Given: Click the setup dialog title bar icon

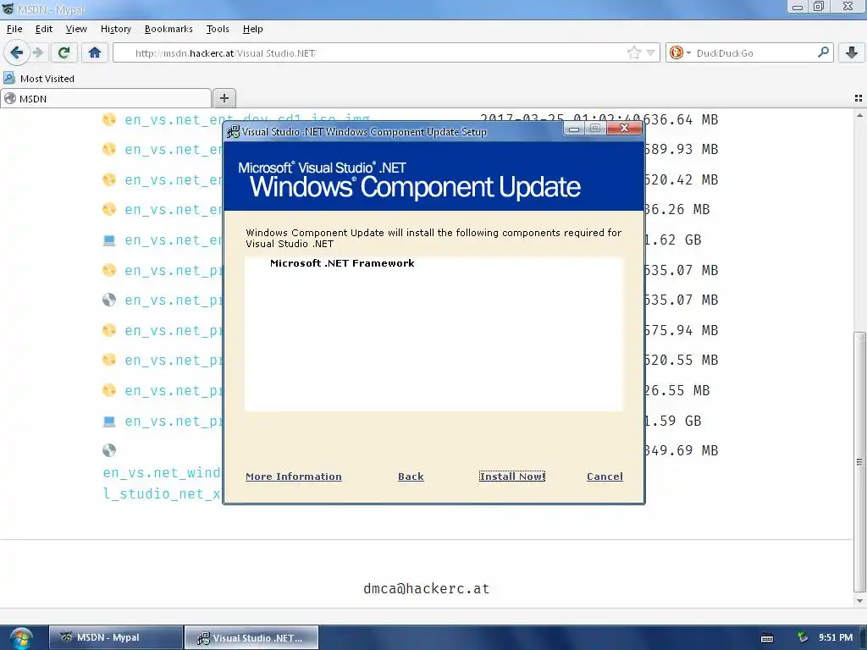Looking at the screenshot, I should (x=234, y=131).
